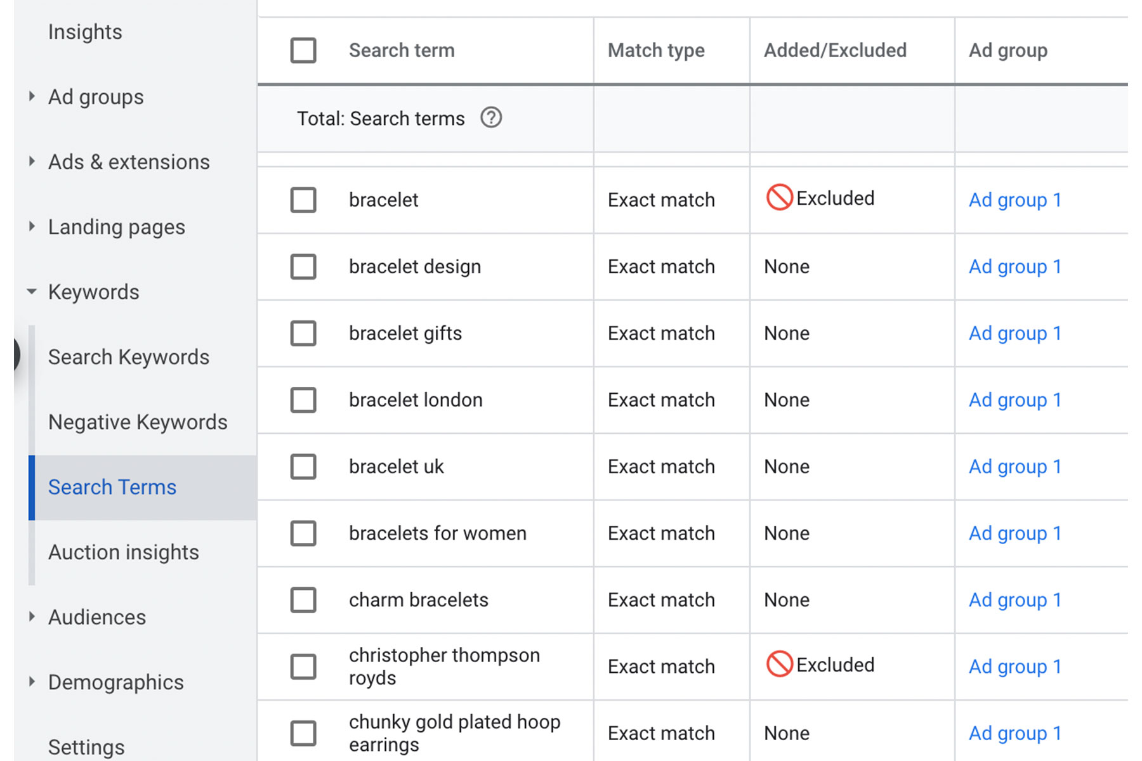Open Ad group 1 link for chunky gold hoop earrings
1142x761 pixels.
[1015, 733]
